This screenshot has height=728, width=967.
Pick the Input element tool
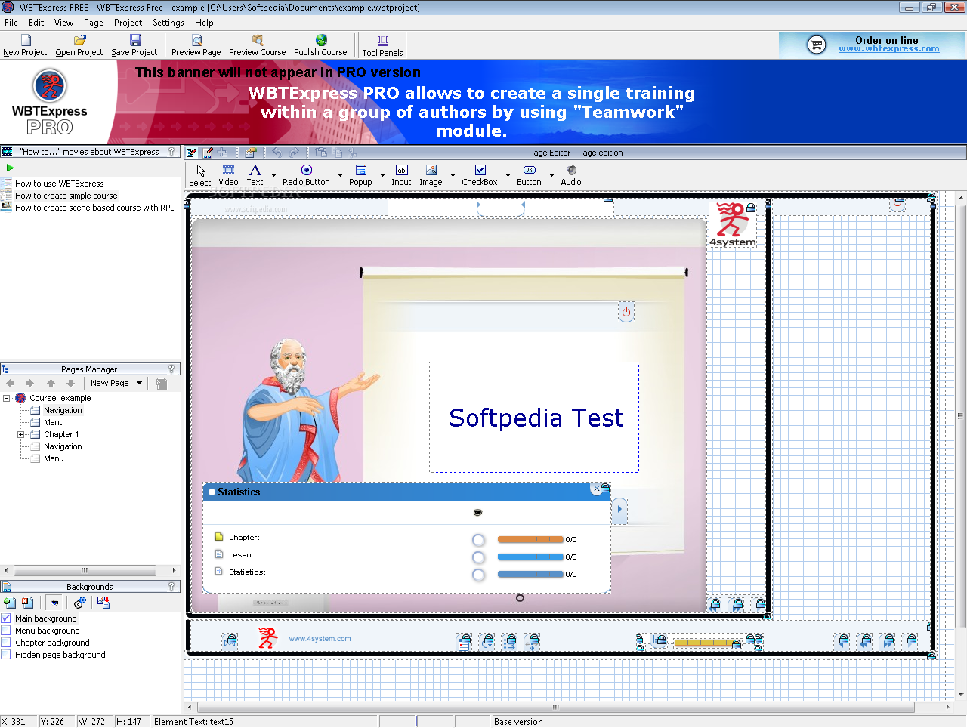click(401, 175)
